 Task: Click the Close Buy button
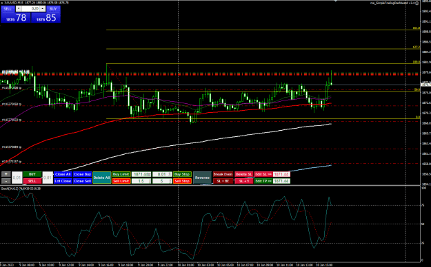pos(82,174)
